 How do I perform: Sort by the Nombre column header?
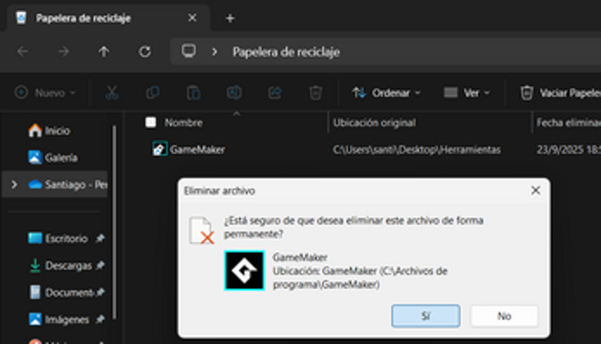[184, 122]
